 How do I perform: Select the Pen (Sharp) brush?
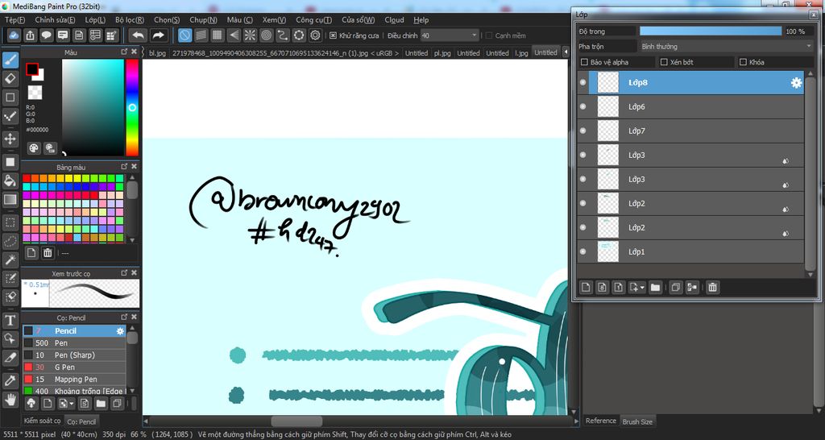coord(74,355)
